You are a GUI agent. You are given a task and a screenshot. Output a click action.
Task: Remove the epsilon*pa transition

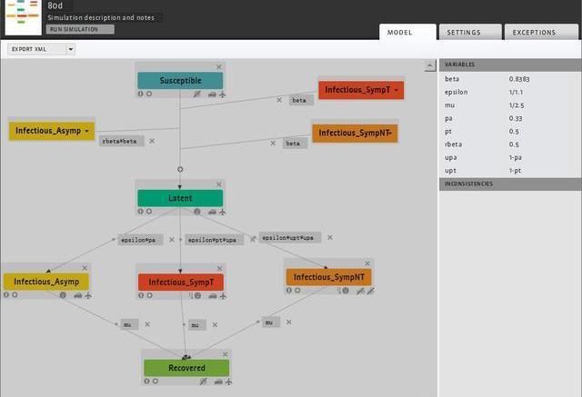click(171, 240)
